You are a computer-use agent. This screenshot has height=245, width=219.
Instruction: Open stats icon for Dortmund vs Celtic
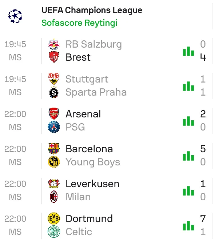pos(188,226)
